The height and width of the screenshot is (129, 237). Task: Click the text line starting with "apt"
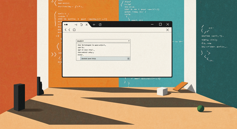(x=86, y=50)
